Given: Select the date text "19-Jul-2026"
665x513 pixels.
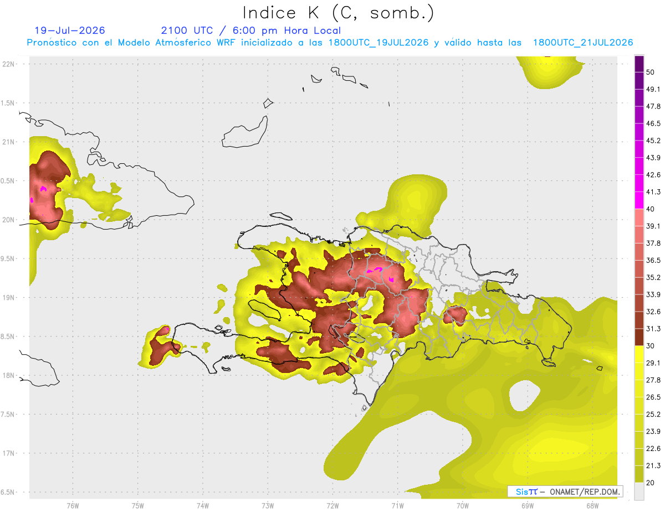Looking at the screenshot, I should (x=70, y=30).
